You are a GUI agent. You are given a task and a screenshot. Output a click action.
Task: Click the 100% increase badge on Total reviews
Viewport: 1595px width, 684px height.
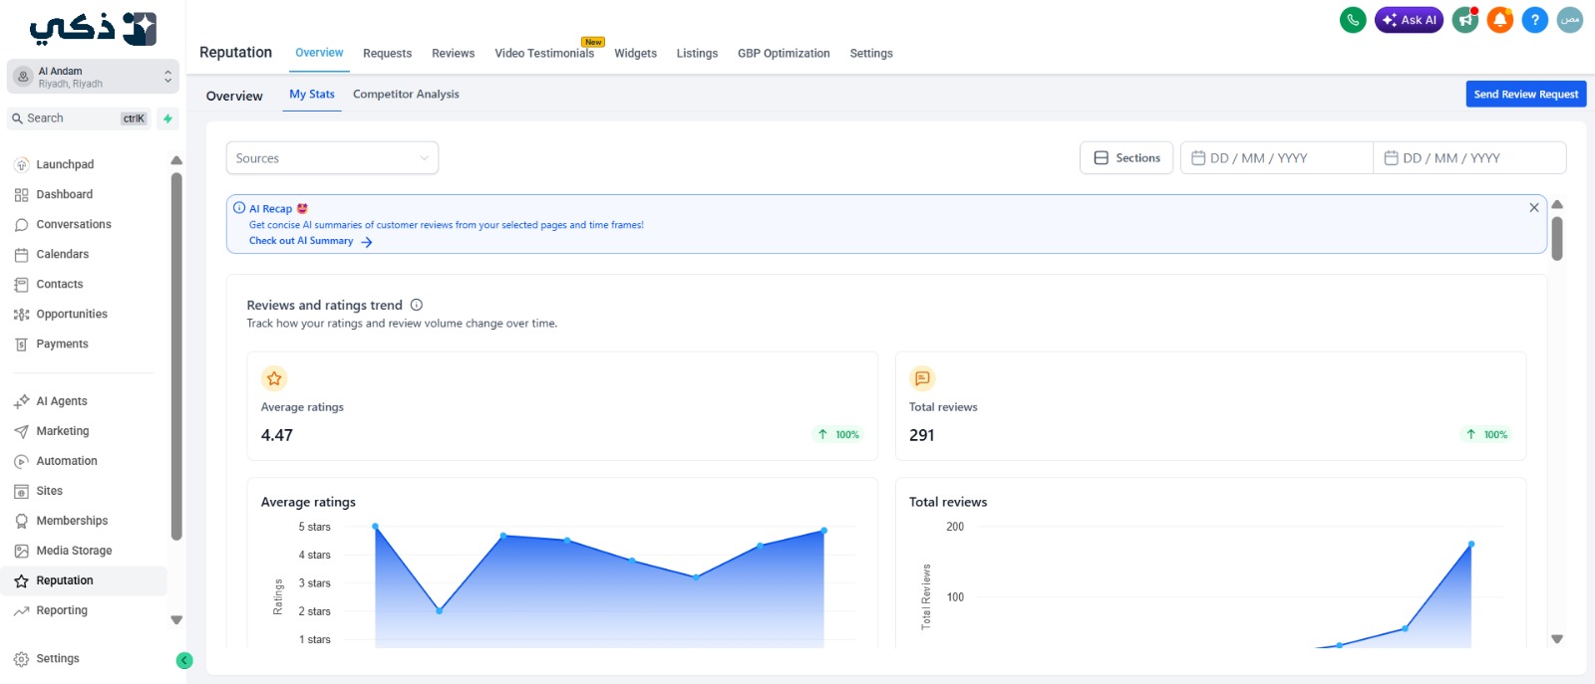[1485, 434]
